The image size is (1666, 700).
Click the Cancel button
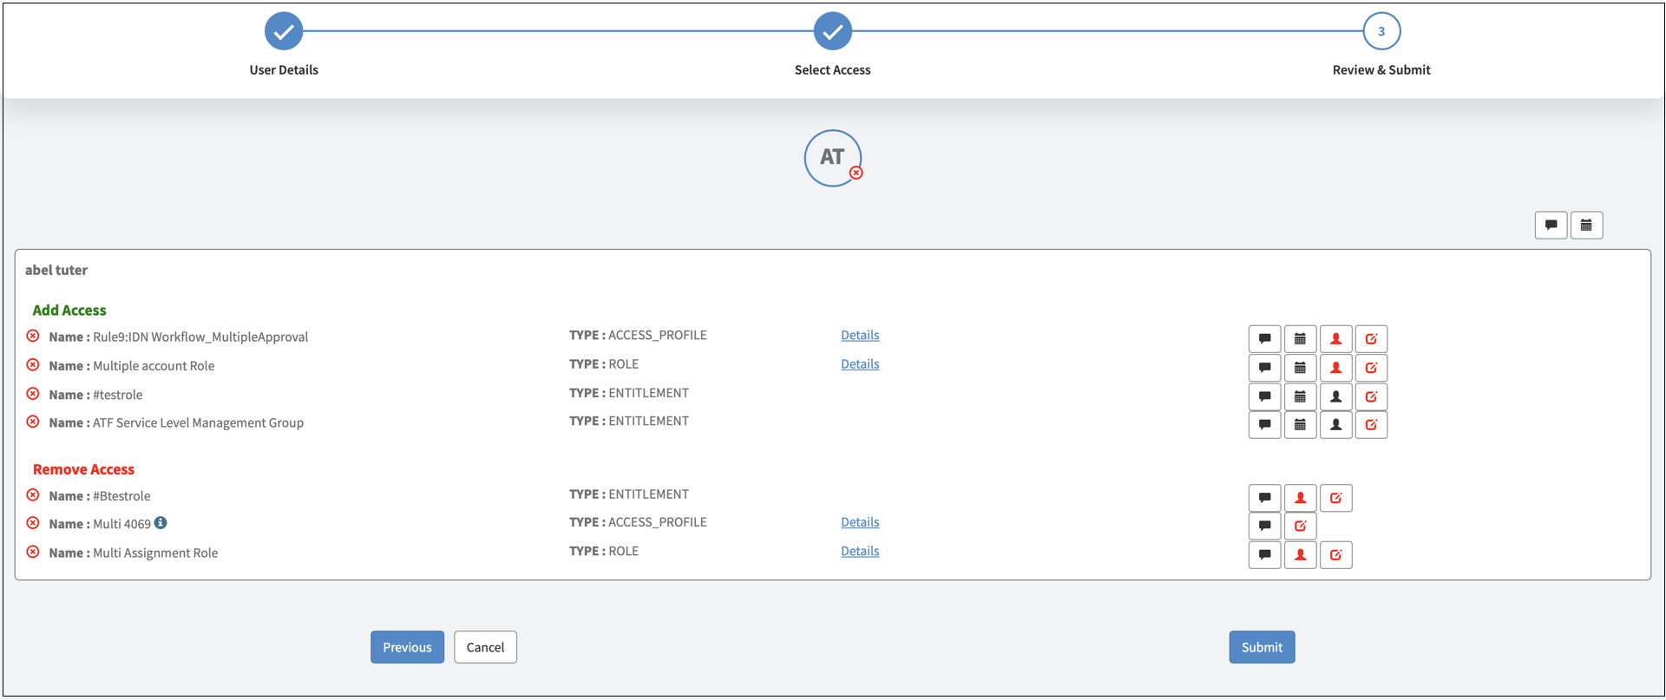coord(485,647)
